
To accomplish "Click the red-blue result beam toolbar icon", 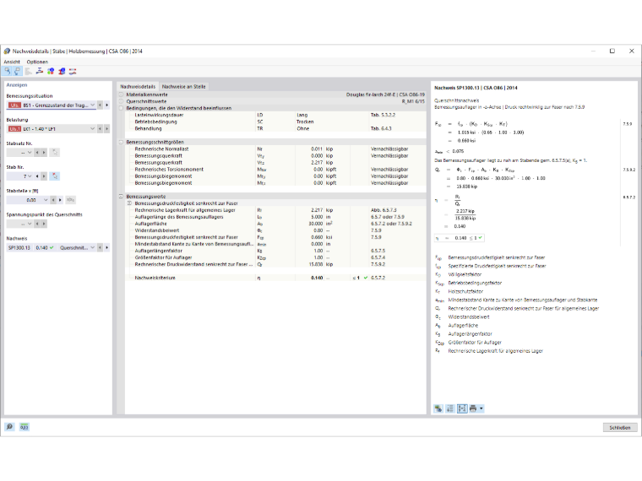I will (73, 71).
